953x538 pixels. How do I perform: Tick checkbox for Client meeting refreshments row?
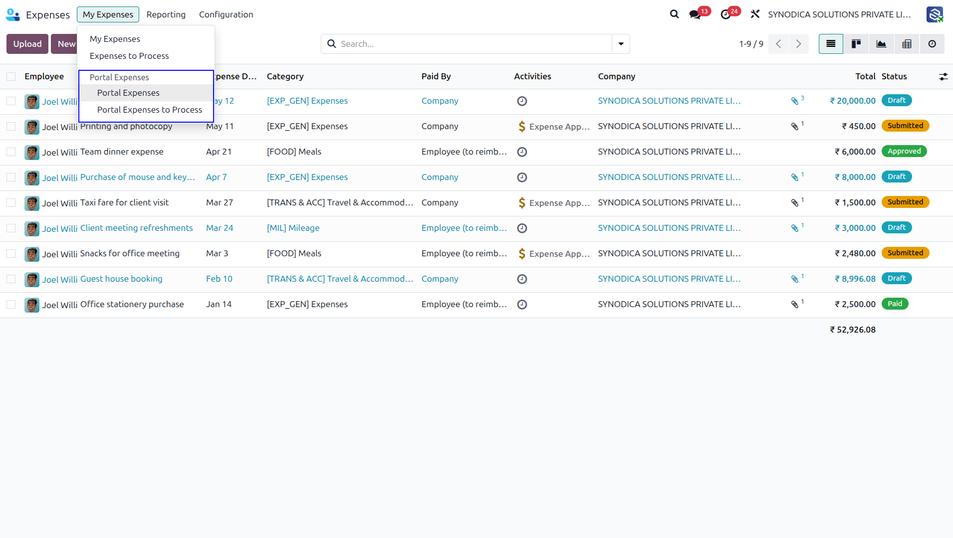coord(11,228)
